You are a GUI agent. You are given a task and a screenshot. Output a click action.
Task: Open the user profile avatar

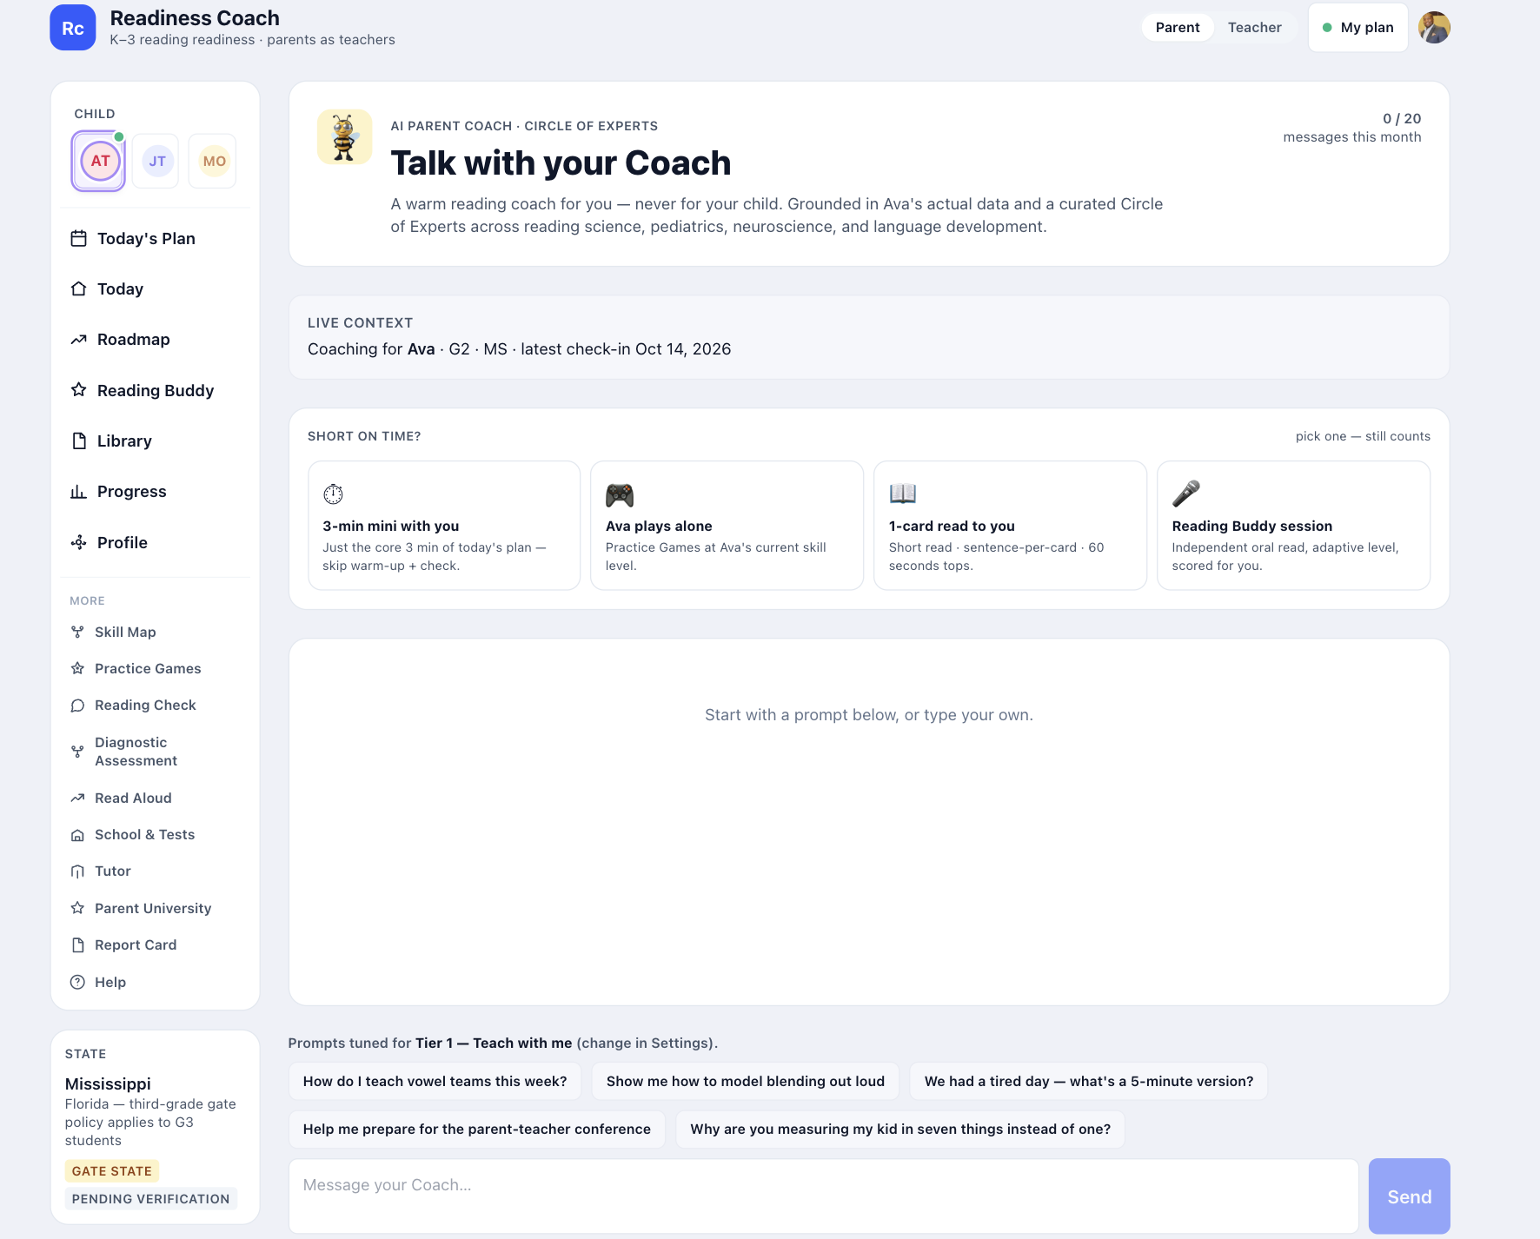tap(1434, 28)
